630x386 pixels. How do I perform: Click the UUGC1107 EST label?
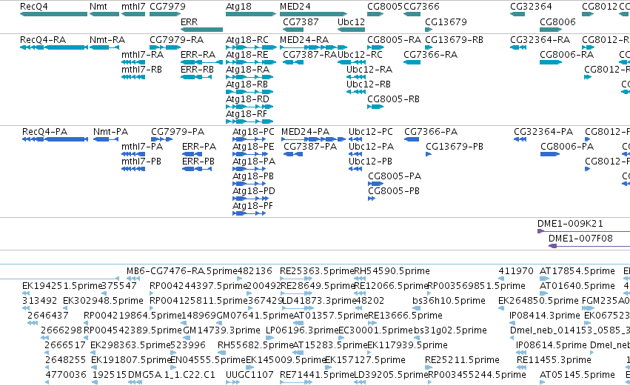click(249, 375)
